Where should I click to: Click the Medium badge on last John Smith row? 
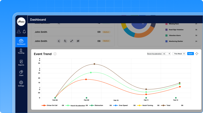[x=106, y=41]
